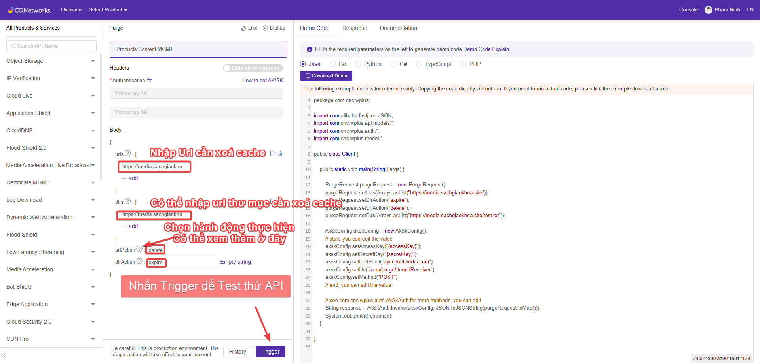Viewport: 760px width, 363px height.
Task: Select the TypeScript radio option
Action: pyautogui.click(x=419, y=64)
